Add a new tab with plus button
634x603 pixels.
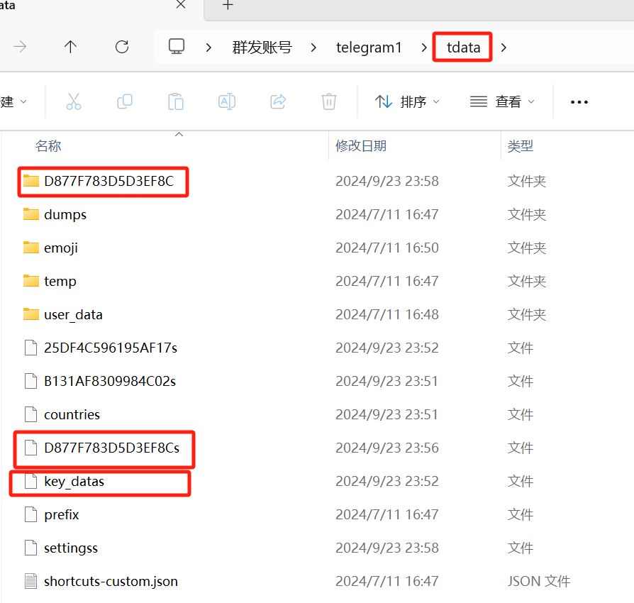point(228,6)
